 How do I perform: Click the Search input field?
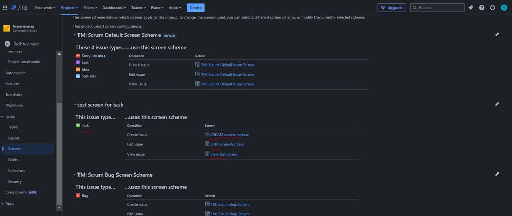coord(438,8)
